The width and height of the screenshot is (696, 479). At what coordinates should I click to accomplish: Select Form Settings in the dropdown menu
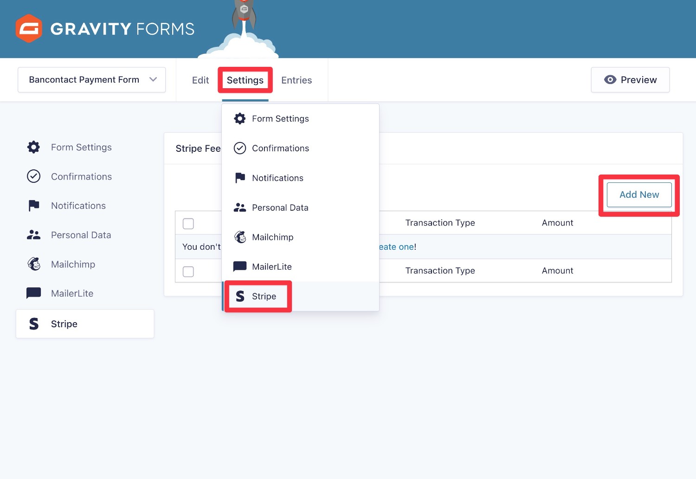pyautogui.click(x=301, y=119)
